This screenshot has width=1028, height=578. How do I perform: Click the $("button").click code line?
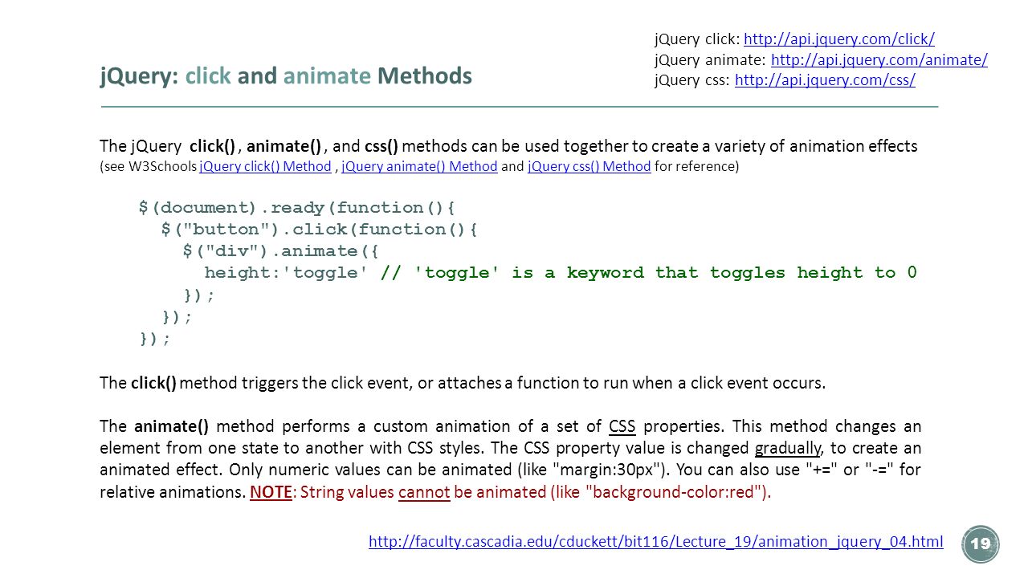coord(320,230)
